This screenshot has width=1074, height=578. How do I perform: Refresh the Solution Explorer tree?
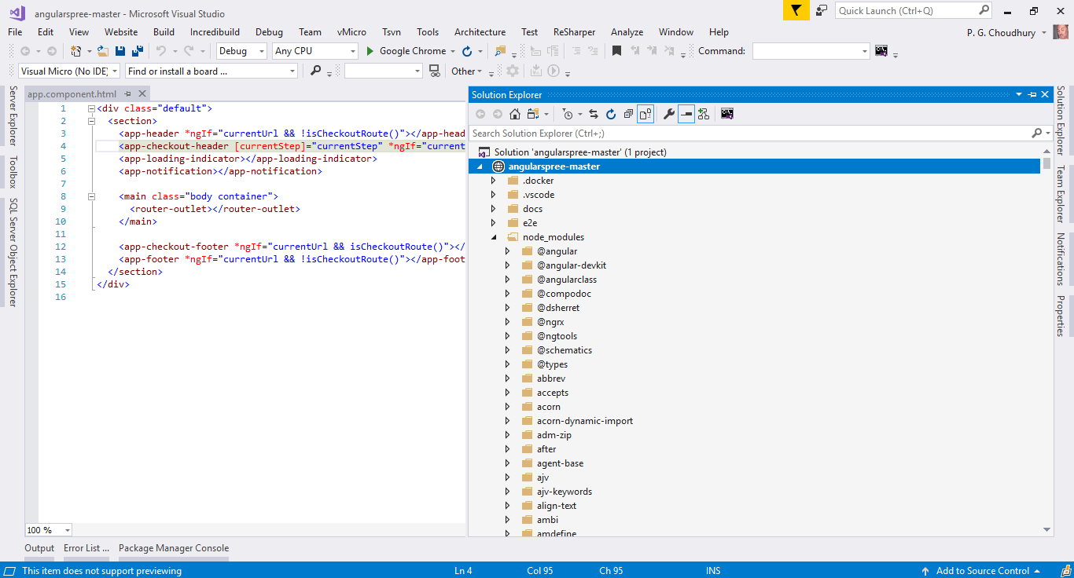[x=611, y=114]
